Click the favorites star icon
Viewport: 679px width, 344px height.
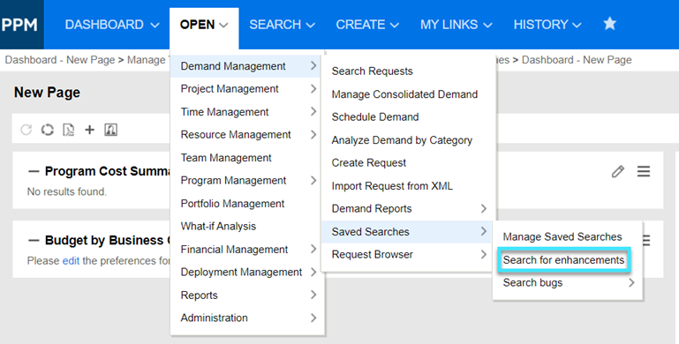pyautogui.click(x=610, y=23)
